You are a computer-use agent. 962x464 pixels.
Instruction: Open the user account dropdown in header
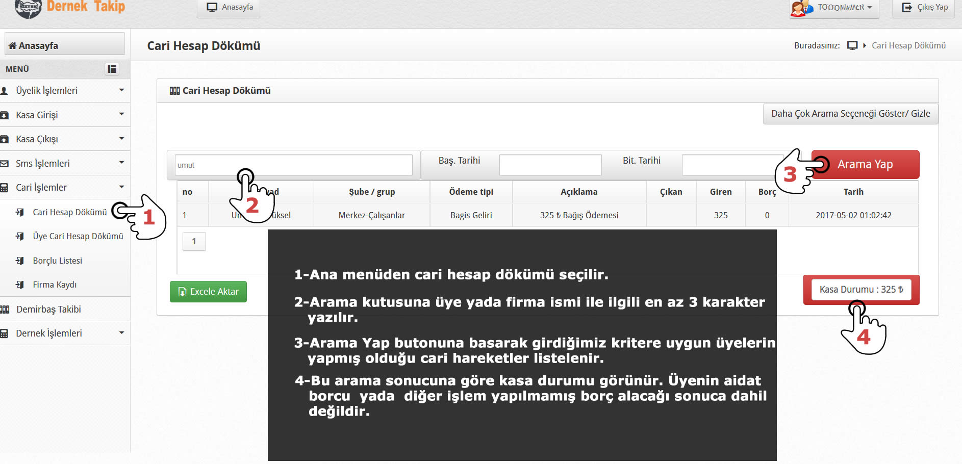(845, 8)
